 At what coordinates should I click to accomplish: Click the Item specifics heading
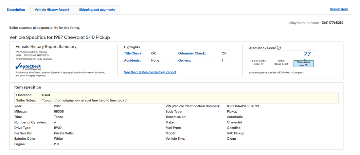coord(27,87)
